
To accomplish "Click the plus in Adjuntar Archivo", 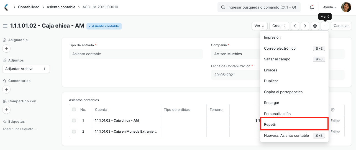I will pos(45,69).
